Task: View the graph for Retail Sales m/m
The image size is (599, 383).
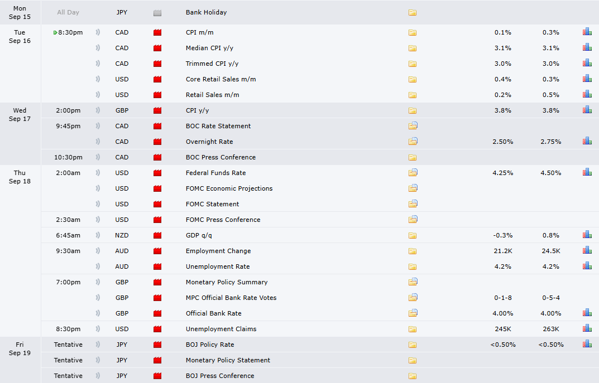Action: pos(587,95)
